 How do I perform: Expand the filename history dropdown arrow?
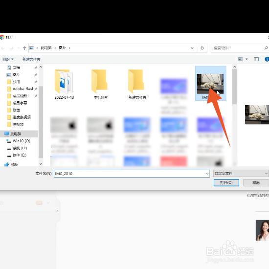(x=207, y=174)
